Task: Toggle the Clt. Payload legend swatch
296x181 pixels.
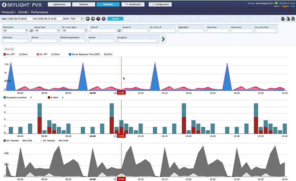Action: [x=41, y=141]
